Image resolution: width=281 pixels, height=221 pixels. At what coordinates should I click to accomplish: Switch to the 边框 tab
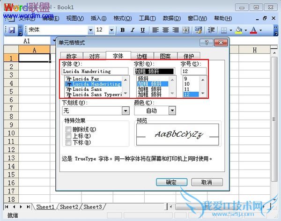pos(142,56)
